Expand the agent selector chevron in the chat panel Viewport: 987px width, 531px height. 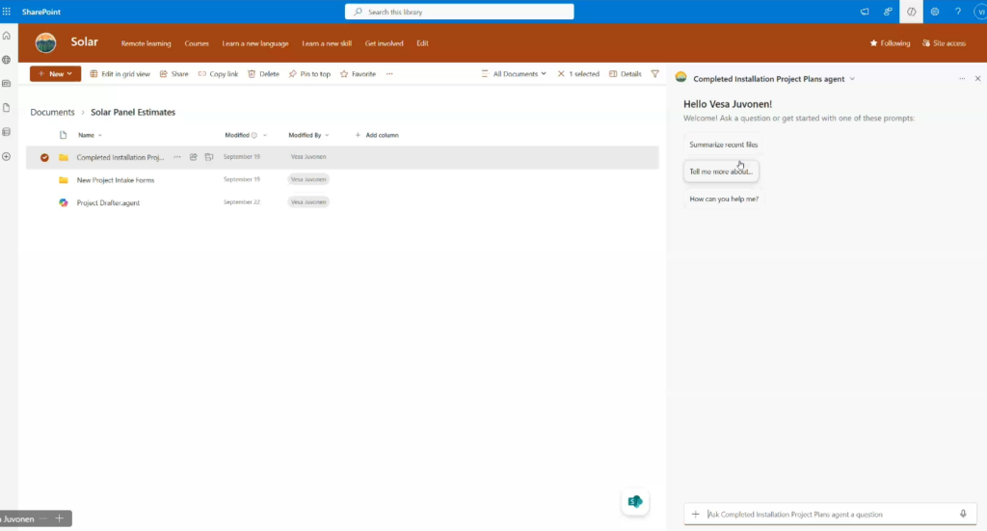[852, 79]
